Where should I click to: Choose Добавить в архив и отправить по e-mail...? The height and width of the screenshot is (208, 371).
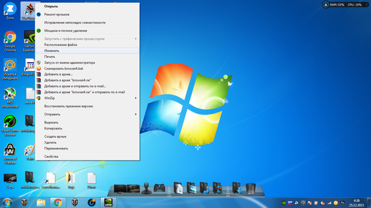(x=87, y=86)
